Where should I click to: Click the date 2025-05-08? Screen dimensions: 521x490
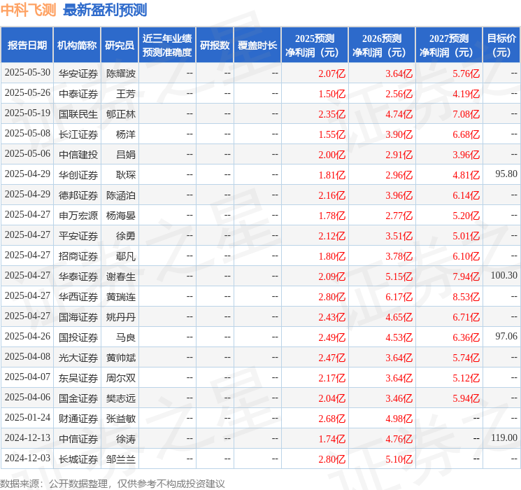click(27, 134)
